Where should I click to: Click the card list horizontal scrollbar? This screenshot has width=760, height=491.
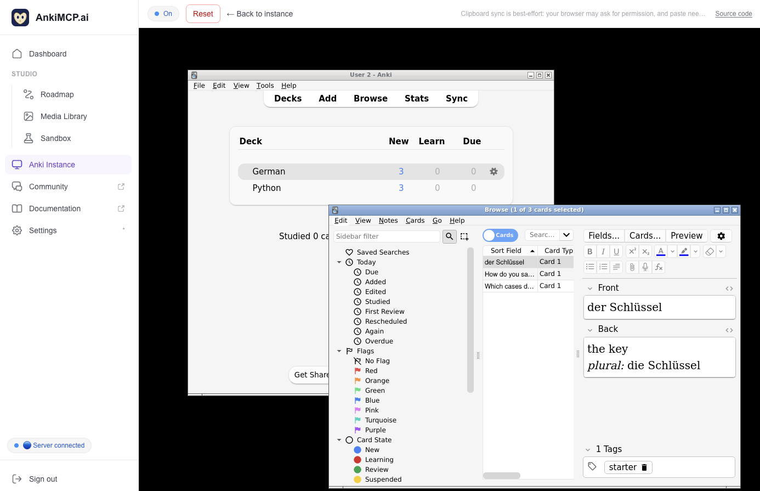502,476
